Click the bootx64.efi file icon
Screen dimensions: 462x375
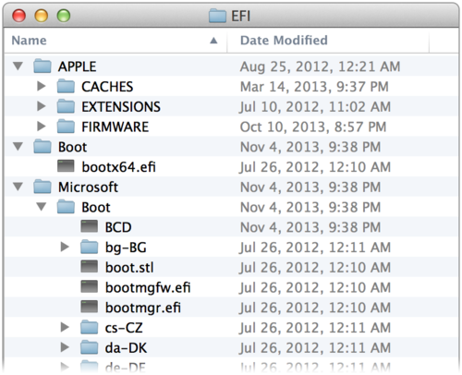coord(66,166)
